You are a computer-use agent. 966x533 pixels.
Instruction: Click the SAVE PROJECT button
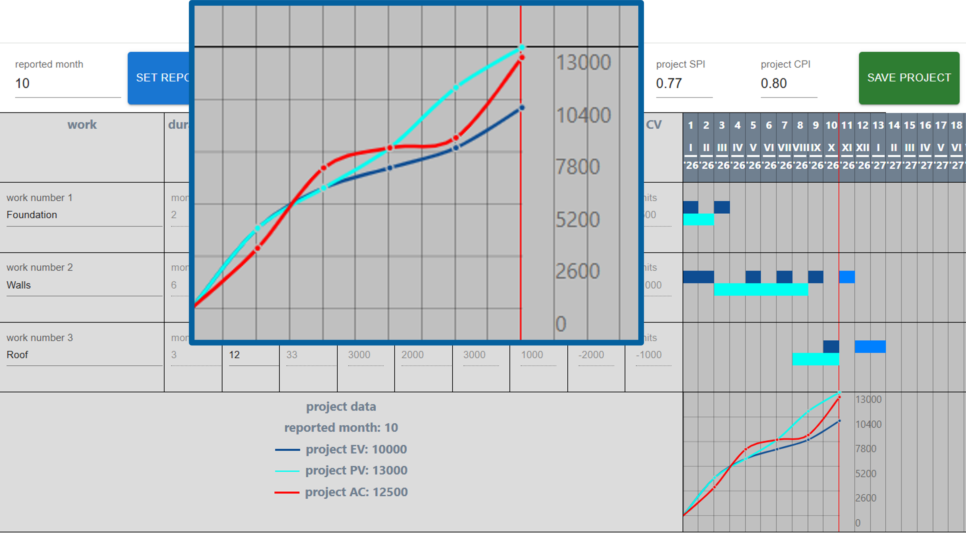point(908,78)
